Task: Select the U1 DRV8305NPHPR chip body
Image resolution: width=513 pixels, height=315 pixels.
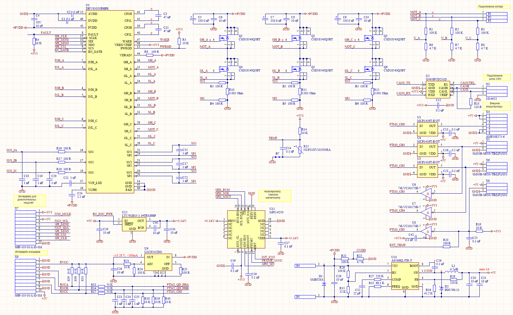Action: (110, 102)
